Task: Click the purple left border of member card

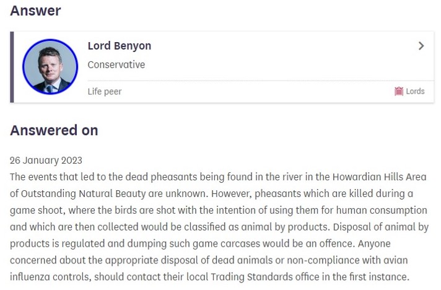Action: [x=12, y=67]
